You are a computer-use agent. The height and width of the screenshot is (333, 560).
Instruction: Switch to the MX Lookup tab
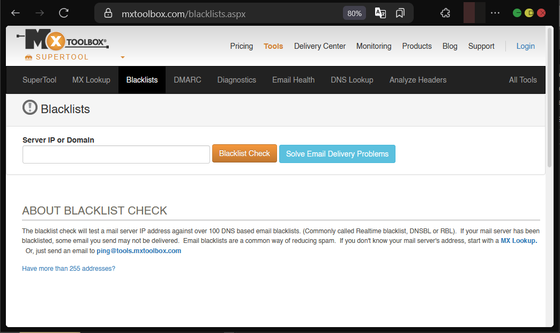[91, 80]
